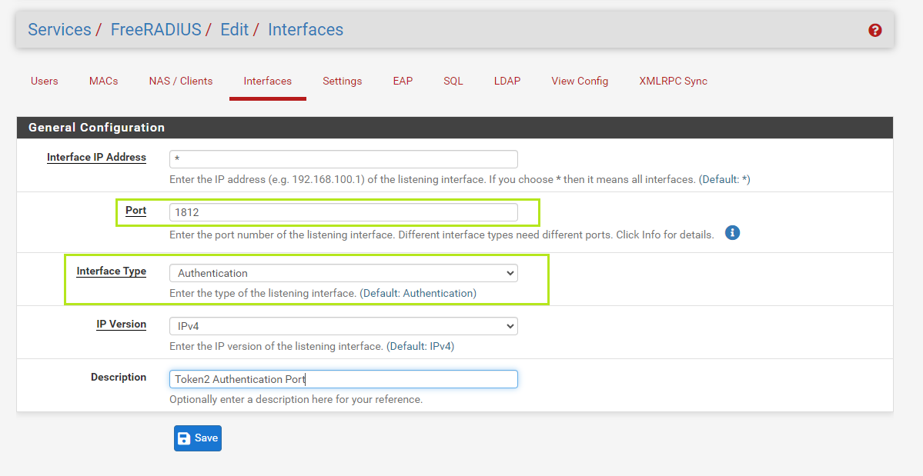The width and height of the screenshot is (923, 476).
Task: Click the Description field label
Action: pyautogui.click(x=119, y=378)
